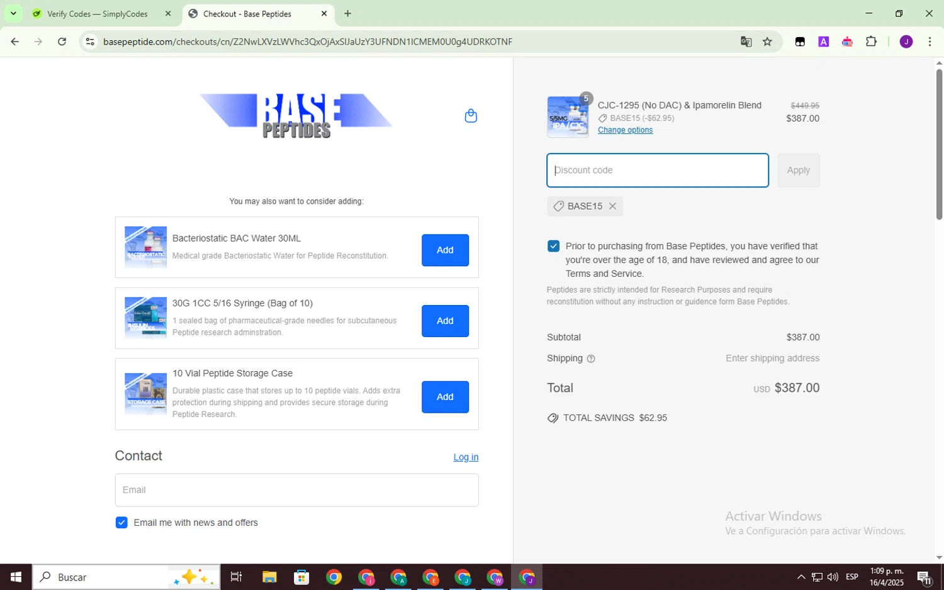
Task: Open the Extensions puzzle icon
Action: point(871,42)
